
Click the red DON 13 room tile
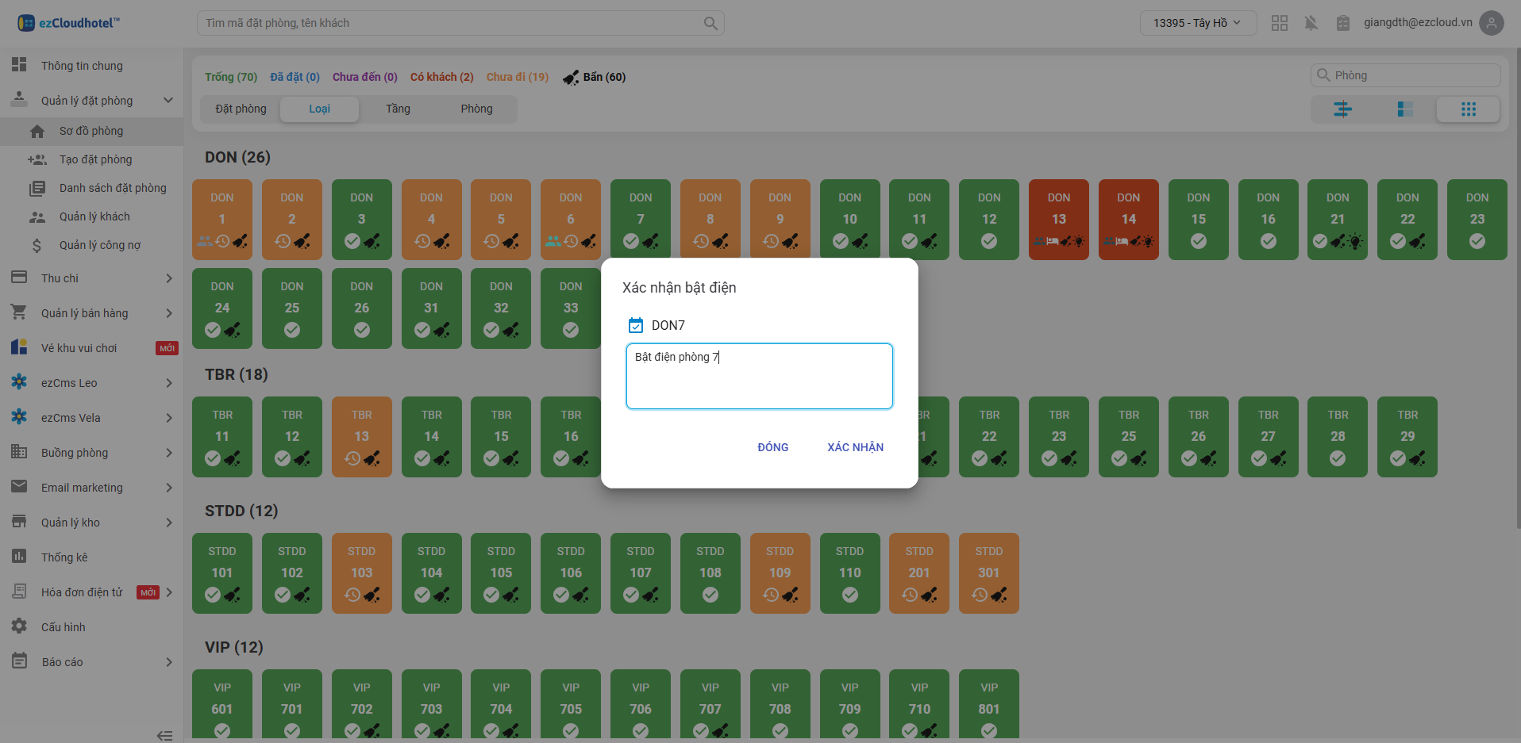tap(1058, 220)
